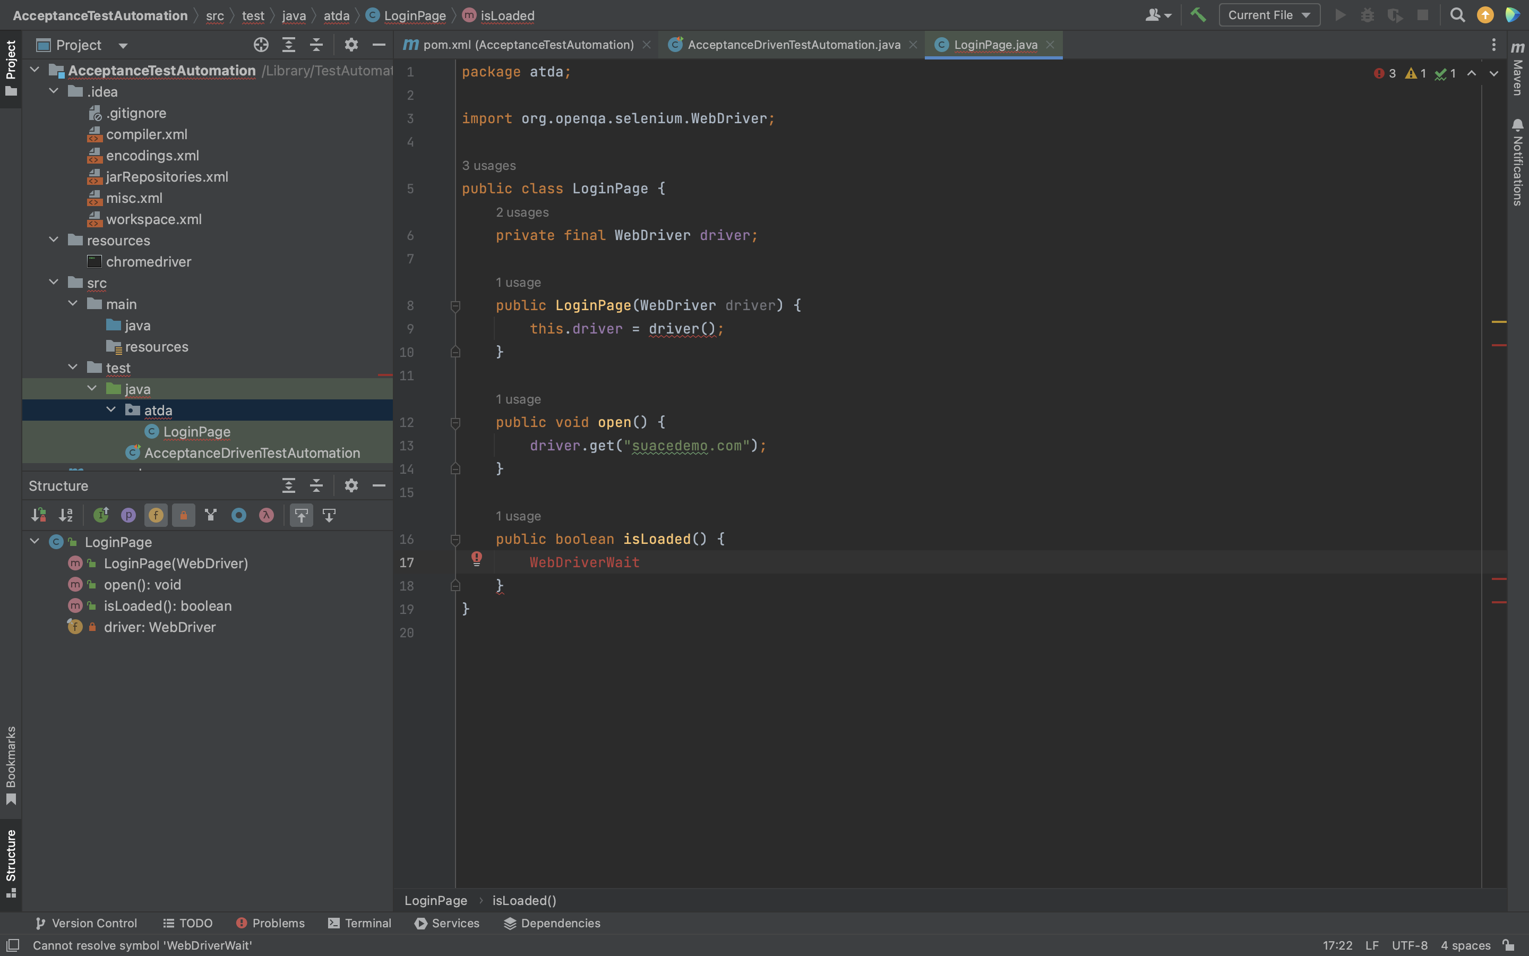Open the TODO tool window
1529x956 pixels.
tap(187, 923)
